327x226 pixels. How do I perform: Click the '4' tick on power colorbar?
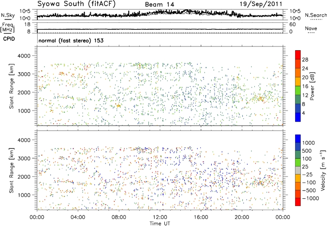(303, 113)
